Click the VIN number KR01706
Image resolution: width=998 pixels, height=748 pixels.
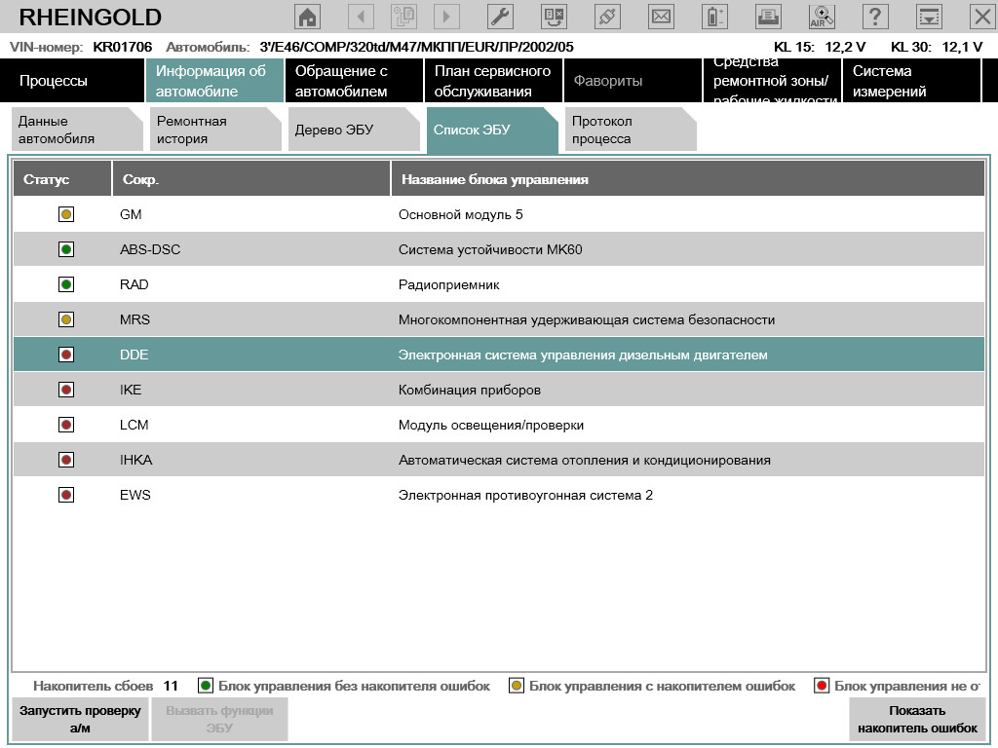[x=122, y=47]
